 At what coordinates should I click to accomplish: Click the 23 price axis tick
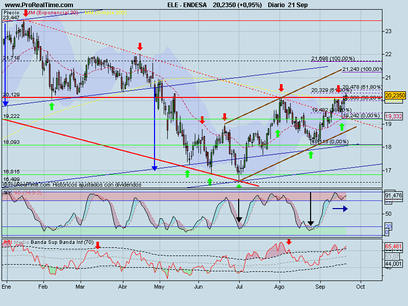click(x=388, y=31)
